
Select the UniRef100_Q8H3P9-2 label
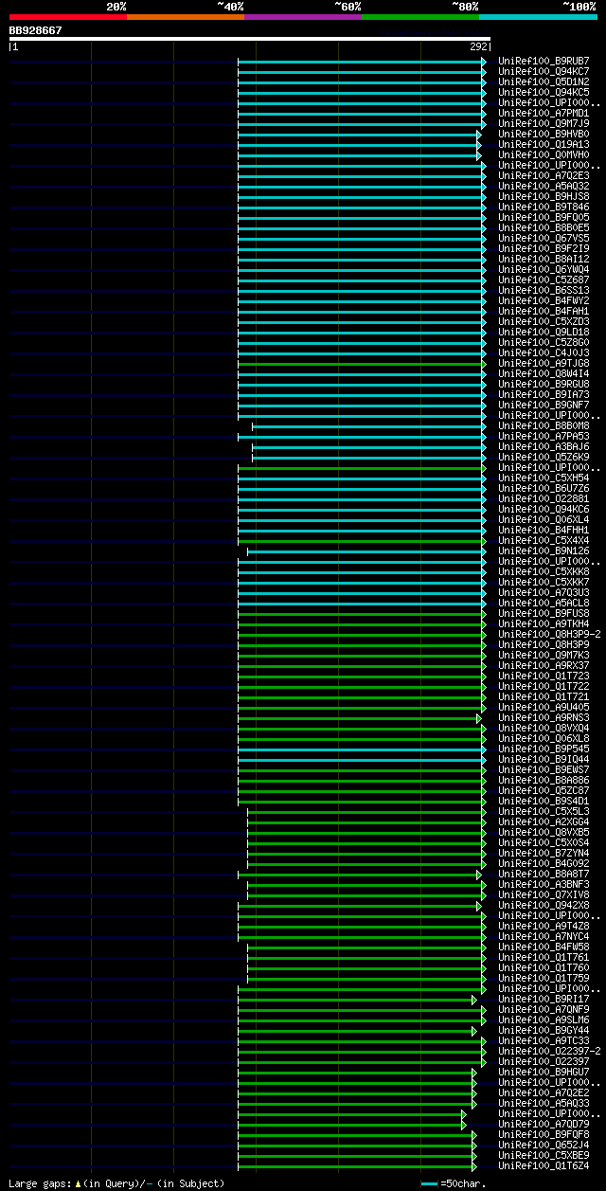click(x=549, y=634)
